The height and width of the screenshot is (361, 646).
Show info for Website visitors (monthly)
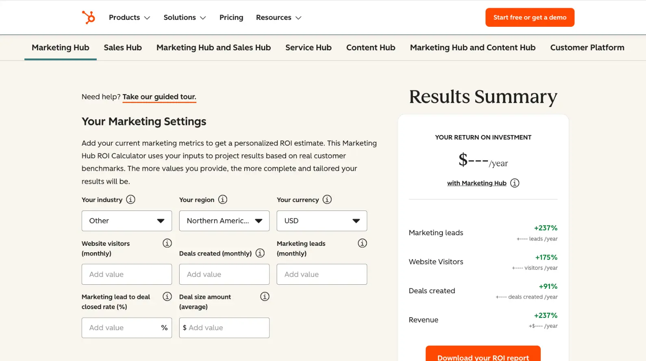coord(167,243)
